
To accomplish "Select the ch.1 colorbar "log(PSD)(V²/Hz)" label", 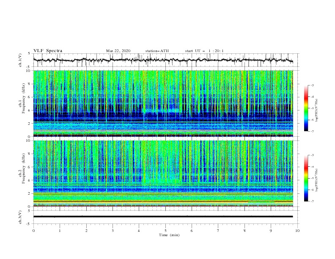I will [317, 110].
